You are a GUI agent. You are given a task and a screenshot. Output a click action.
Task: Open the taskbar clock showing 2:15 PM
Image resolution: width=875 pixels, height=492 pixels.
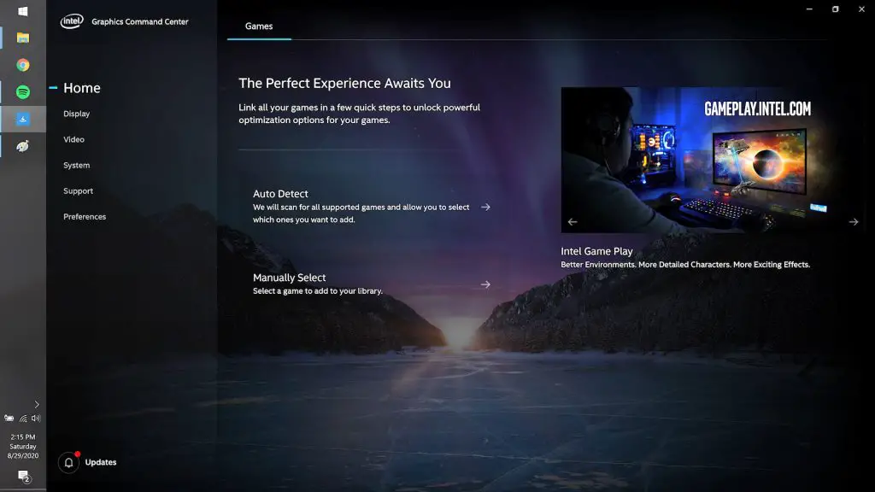click(x=23, y=446)
